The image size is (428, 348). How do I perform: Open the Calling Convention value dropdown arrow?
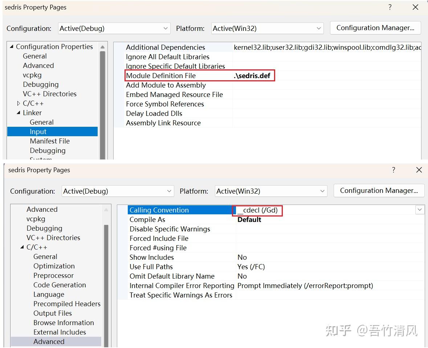pos(420,210)
